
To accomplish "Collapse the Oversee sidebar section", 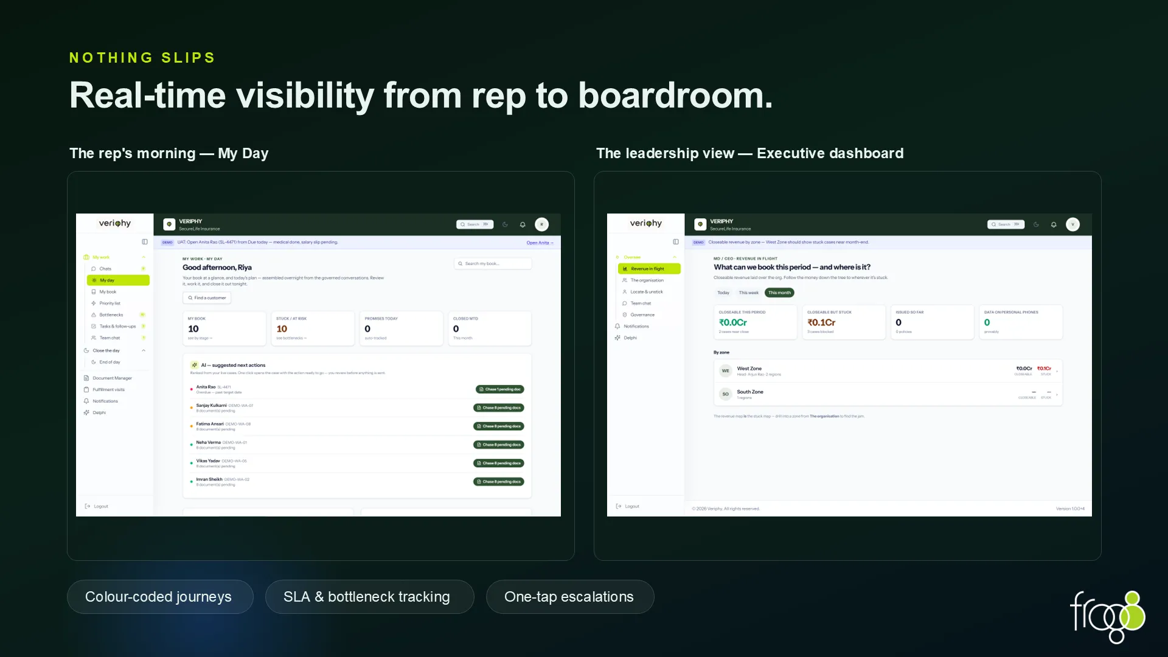I will click(675, 257).
